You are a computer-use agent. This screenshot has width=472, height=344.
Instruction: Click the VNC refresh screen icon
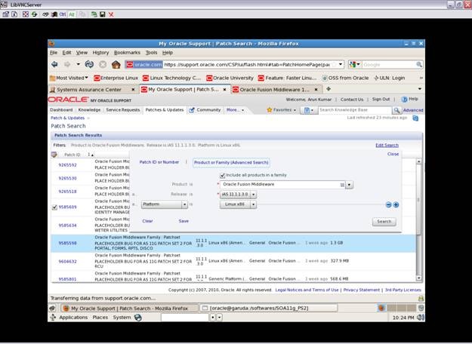pos(34,14)
